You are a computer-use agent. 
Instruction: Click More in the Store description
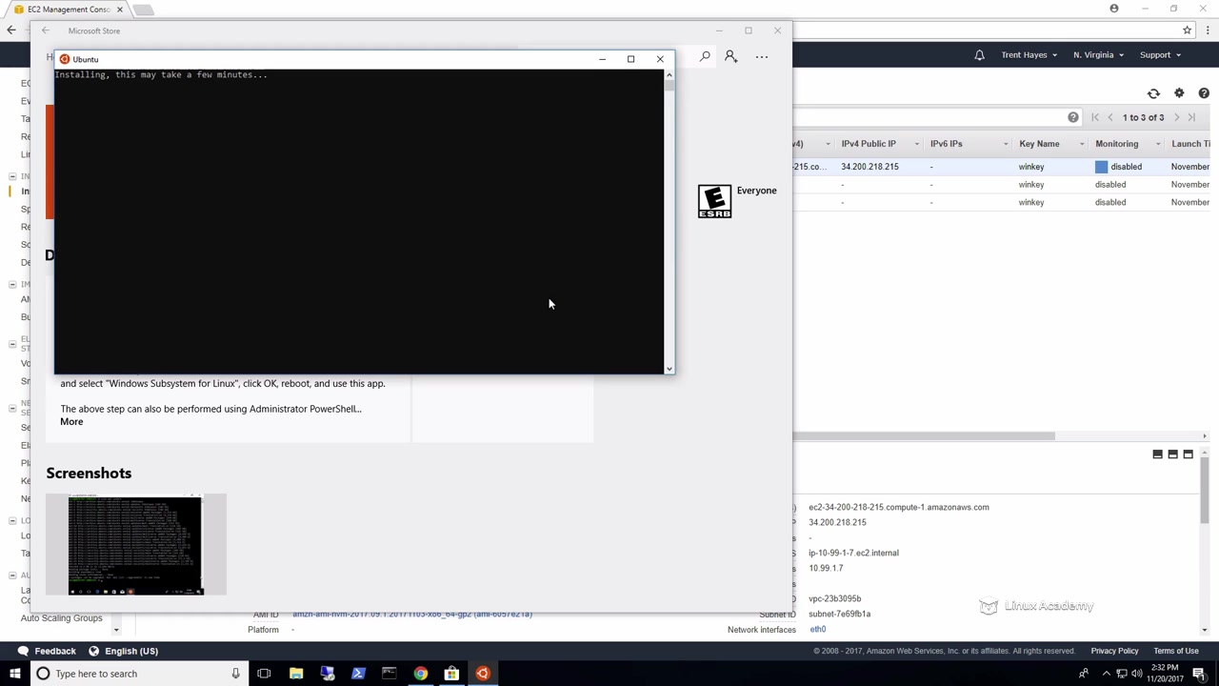click(71, 422)
